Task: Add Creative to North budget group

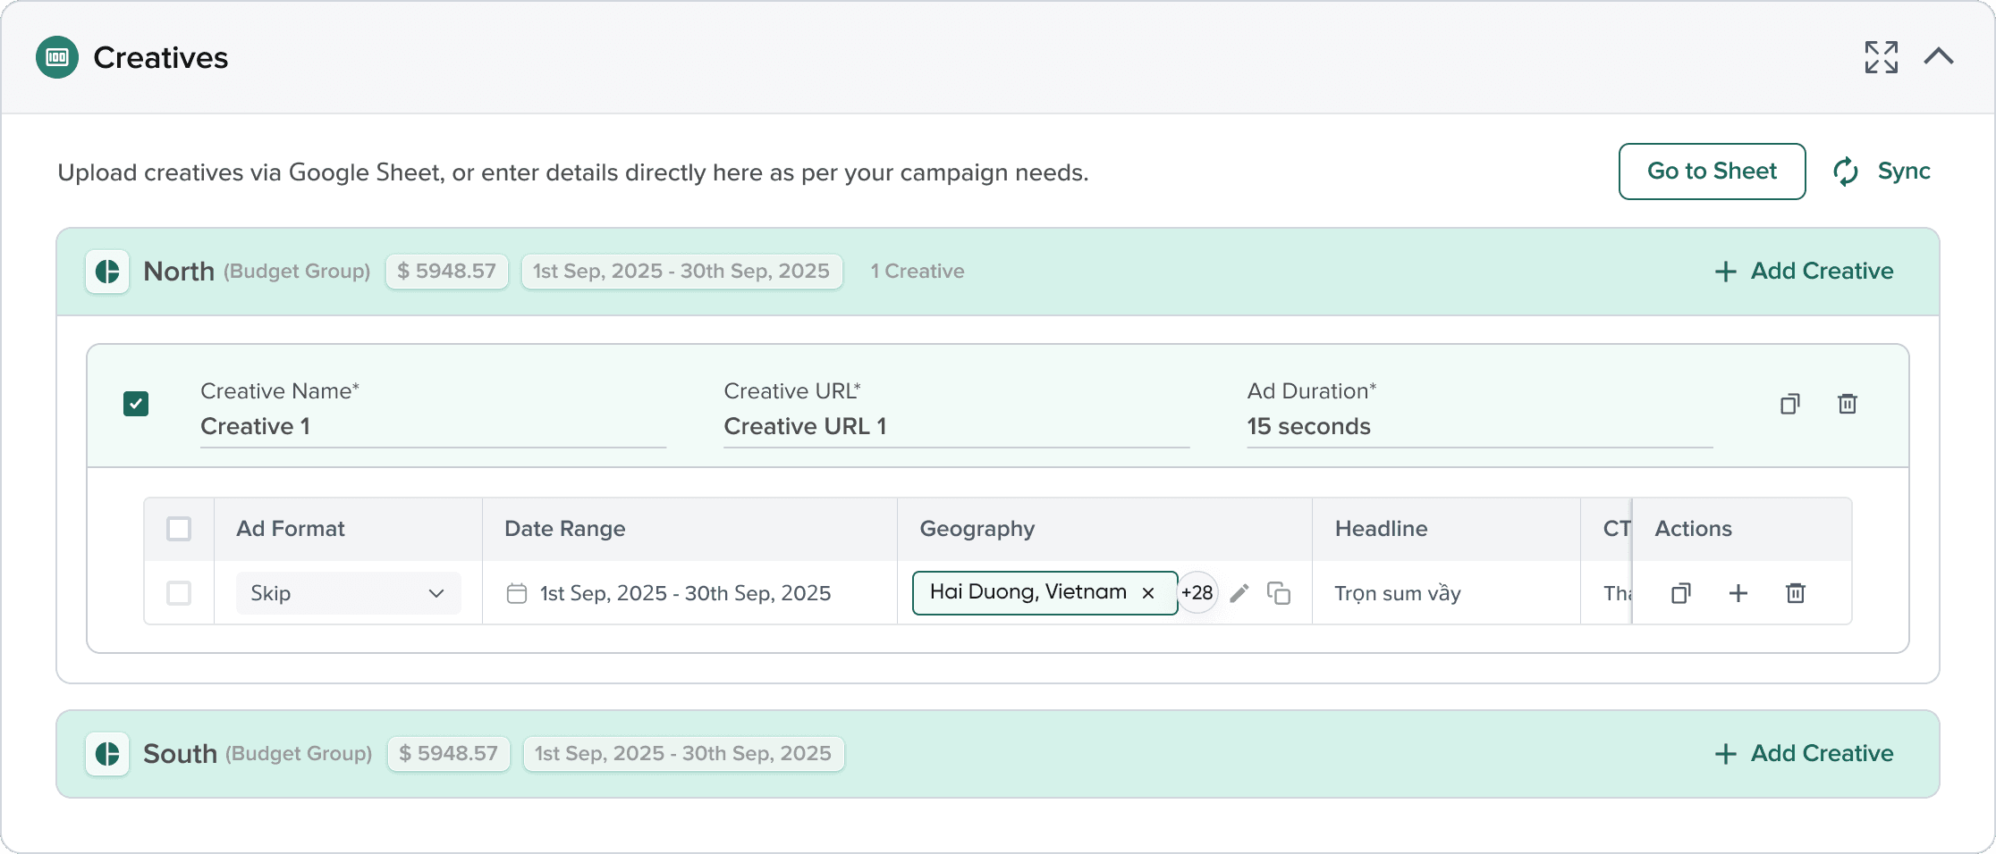Action: click(1804, 272)
